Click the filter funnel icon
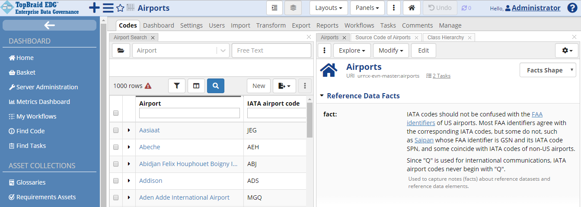581x207 pixels. pyautogui.click(x=176, y=86)
